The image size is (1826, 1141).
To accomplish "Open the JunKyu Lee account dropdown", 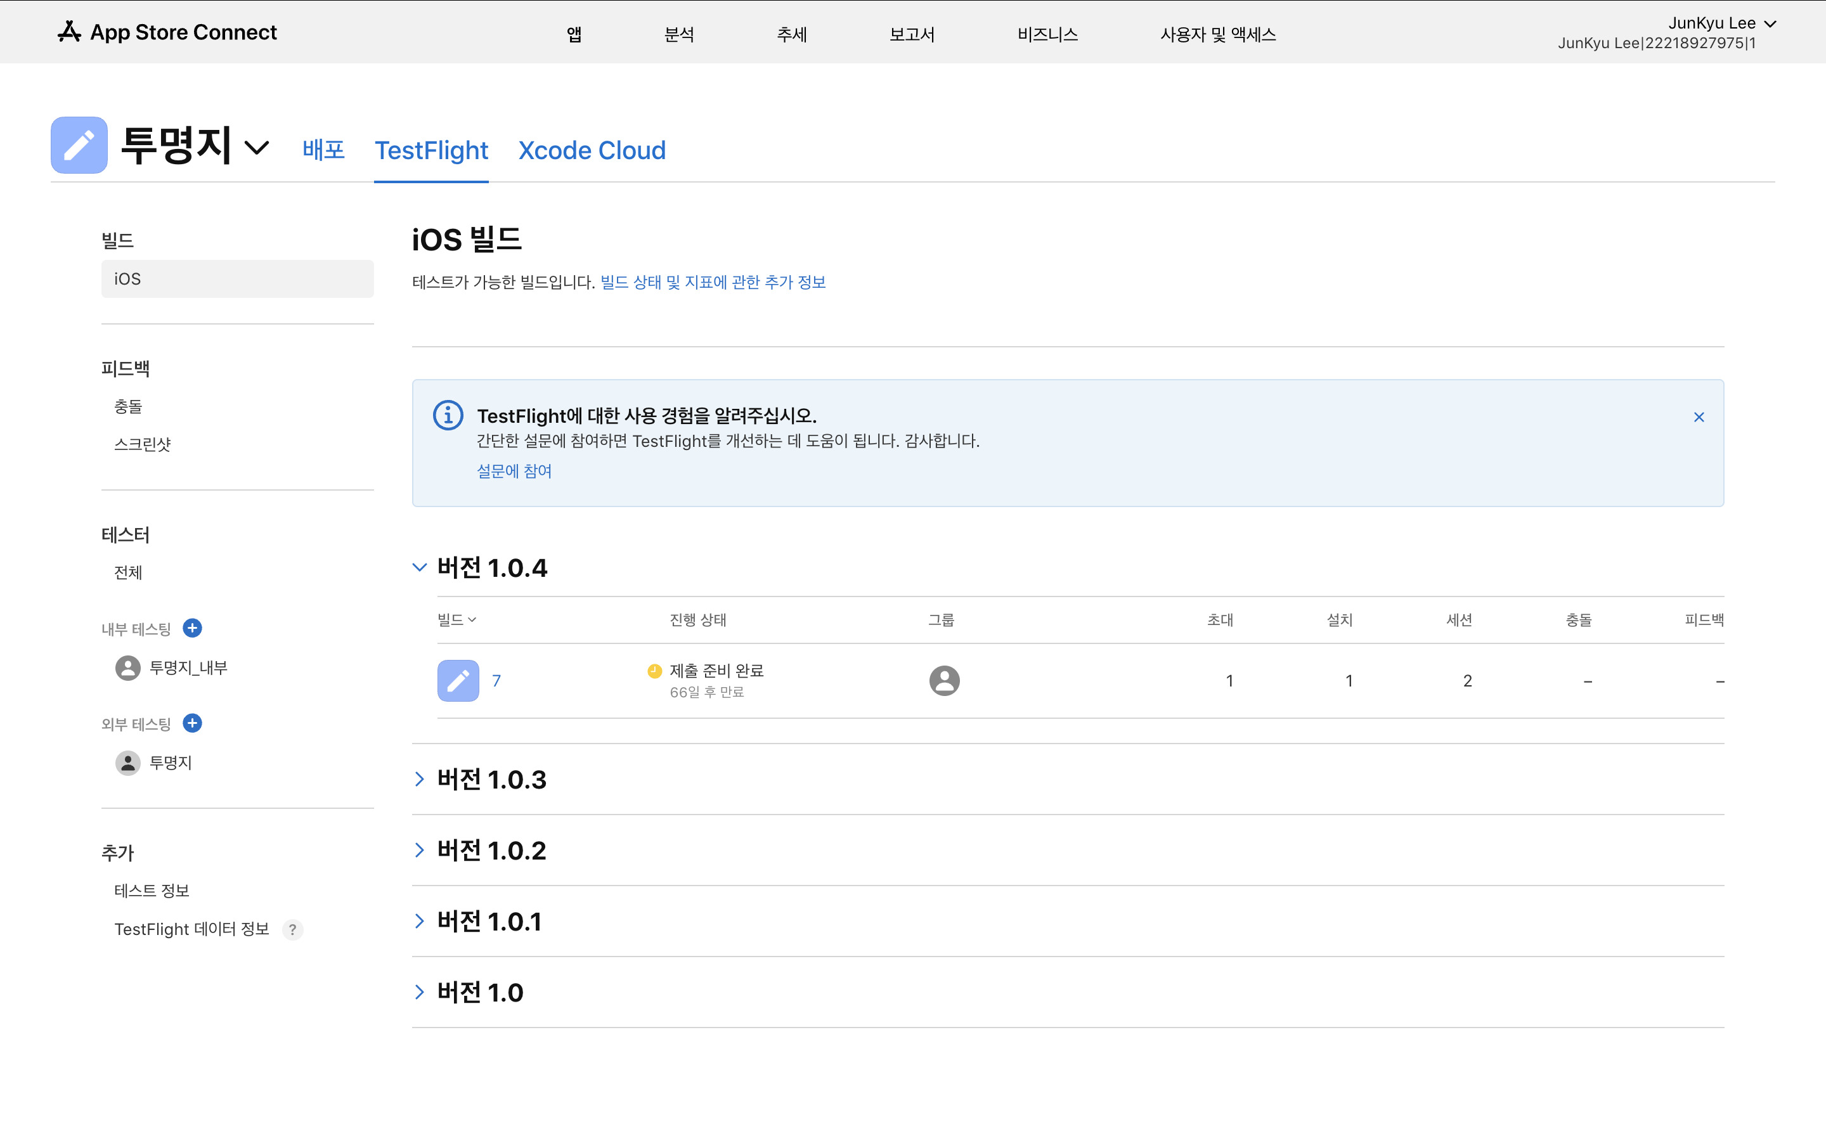I will tap(1722, 23).
